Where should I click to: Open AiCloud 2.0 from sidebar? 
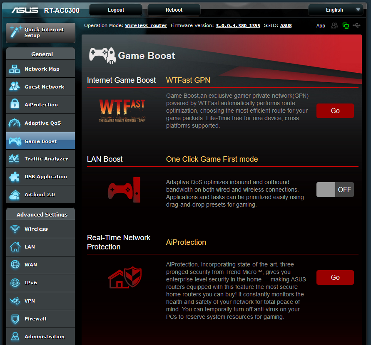pos(40,195)
